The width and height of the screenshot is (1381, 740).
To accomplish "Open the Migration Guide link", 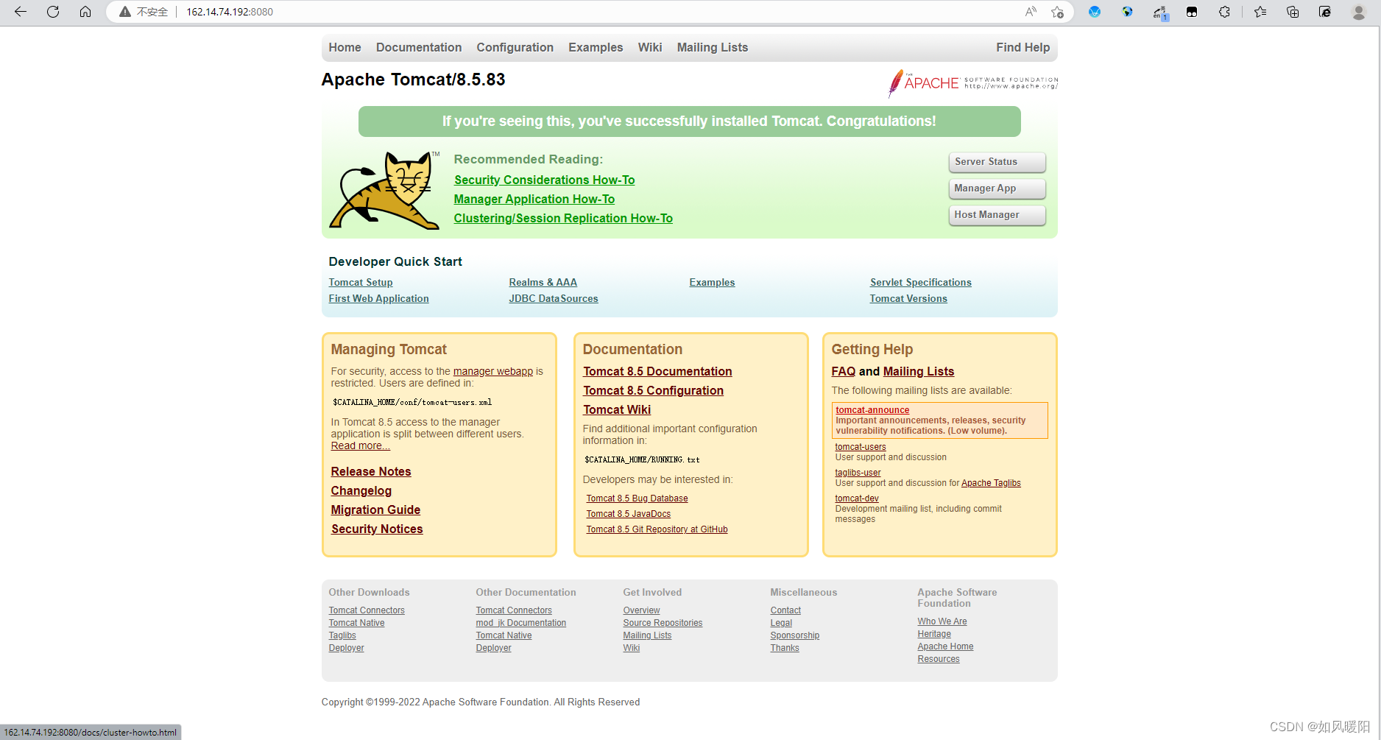I will click(375, 510).
